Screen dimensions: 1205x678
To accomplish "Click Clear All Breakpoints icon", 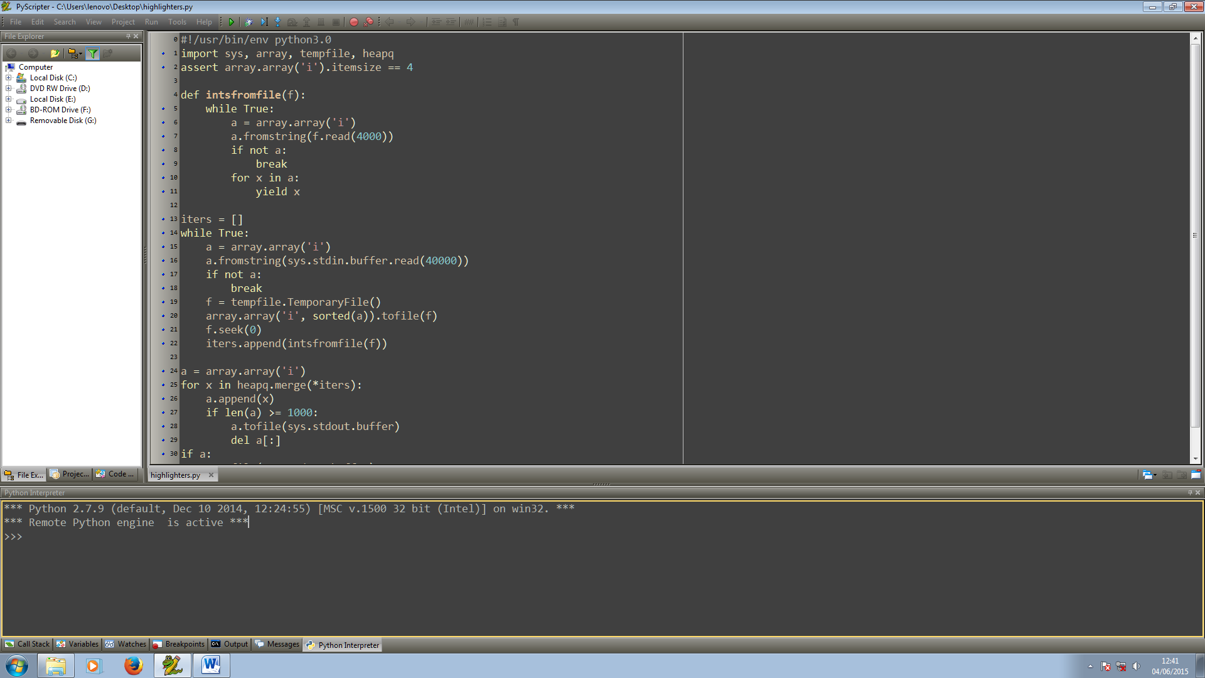I will pyautogui.click(x=368, y=22).
